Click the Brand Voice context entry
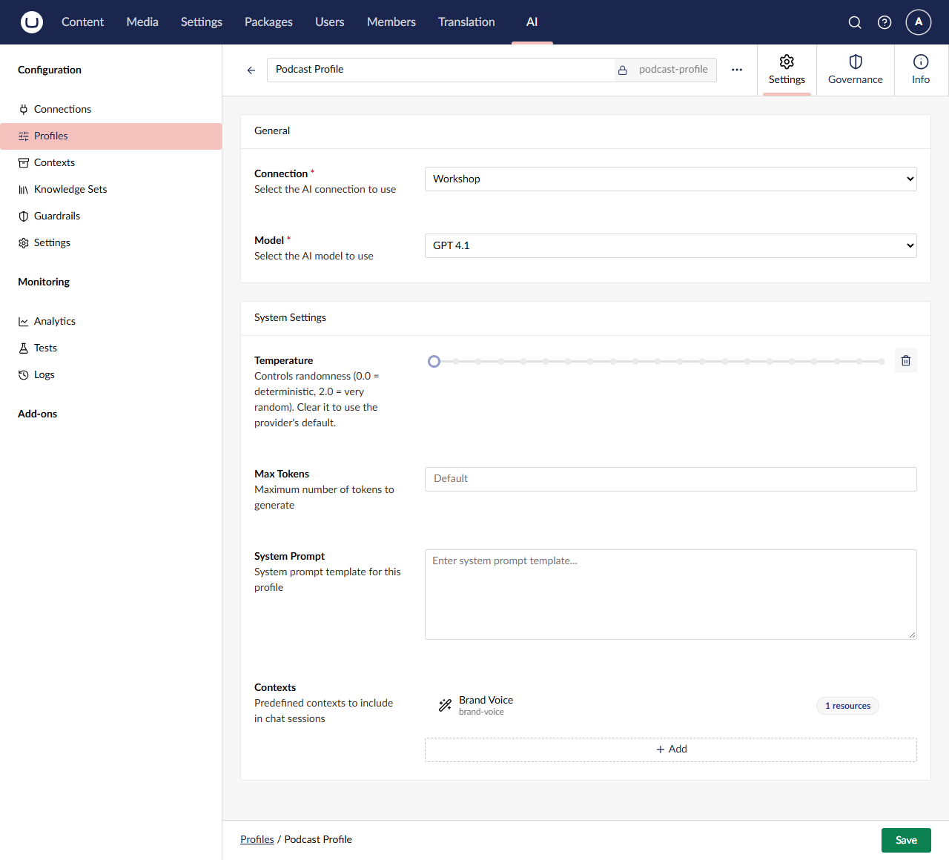 671,706
